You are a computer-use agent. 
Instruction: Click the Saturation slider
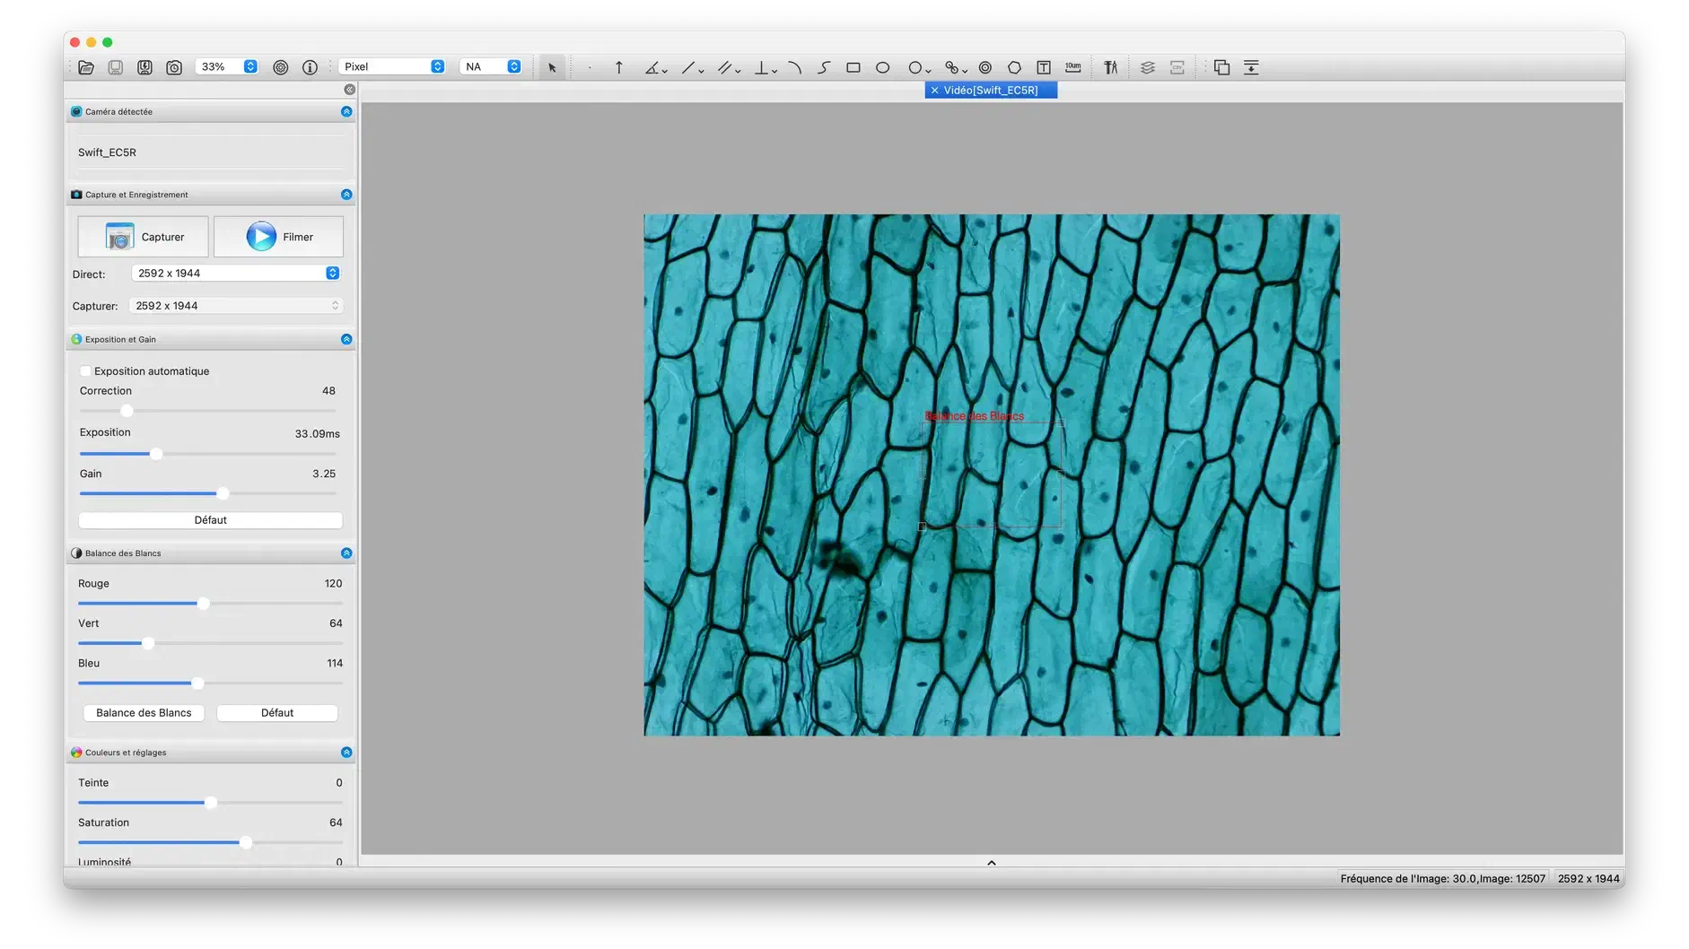pyautogui.click(x=210, y=843)
